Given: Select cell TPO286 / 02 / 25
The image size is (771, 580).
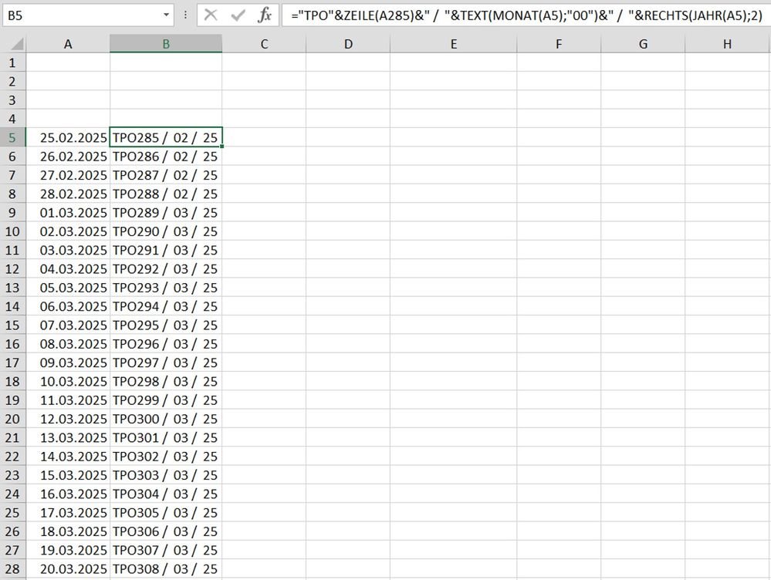Looking at the screenshot, I should [166, 157].
